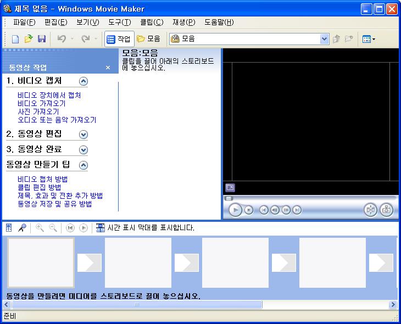Collapse the 동영상 만들기 팁 section
This screenshot has height=324, width=401.
tap(83, 165)
